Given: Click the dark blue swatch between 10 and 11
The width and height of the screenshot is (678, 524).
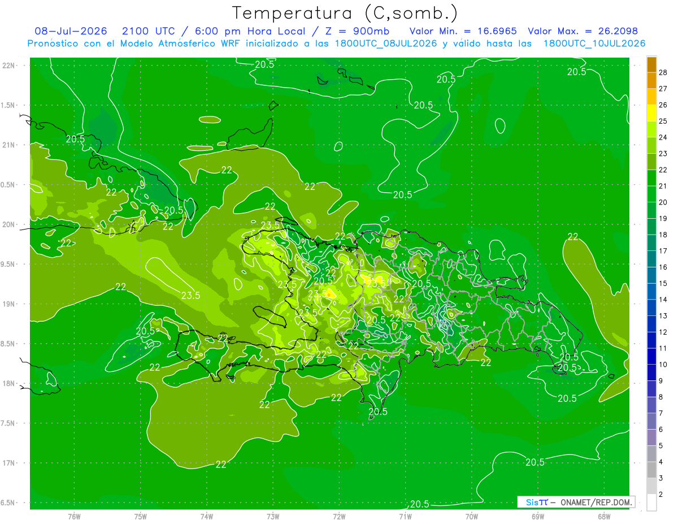Looking at the screenshot, I should (x=651, y=356).
